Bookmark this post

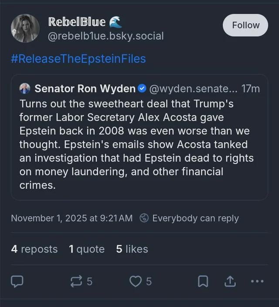pyautogui.click(x=203, y=282)
